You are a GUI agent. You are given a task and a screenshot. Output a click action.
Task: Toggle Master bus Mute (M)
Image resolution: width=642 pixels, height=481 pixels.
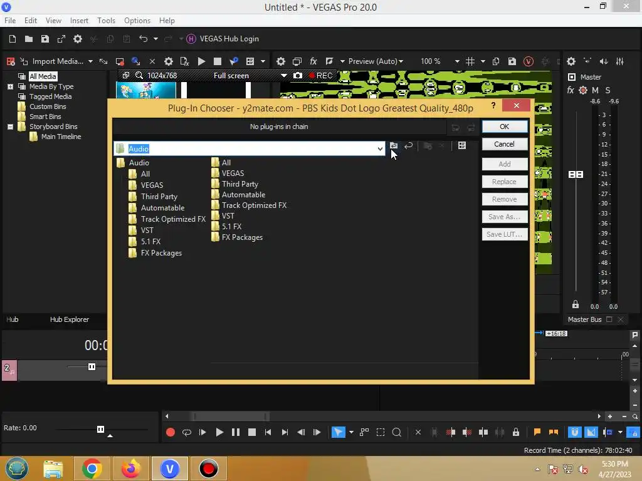[x=596, y=90]
